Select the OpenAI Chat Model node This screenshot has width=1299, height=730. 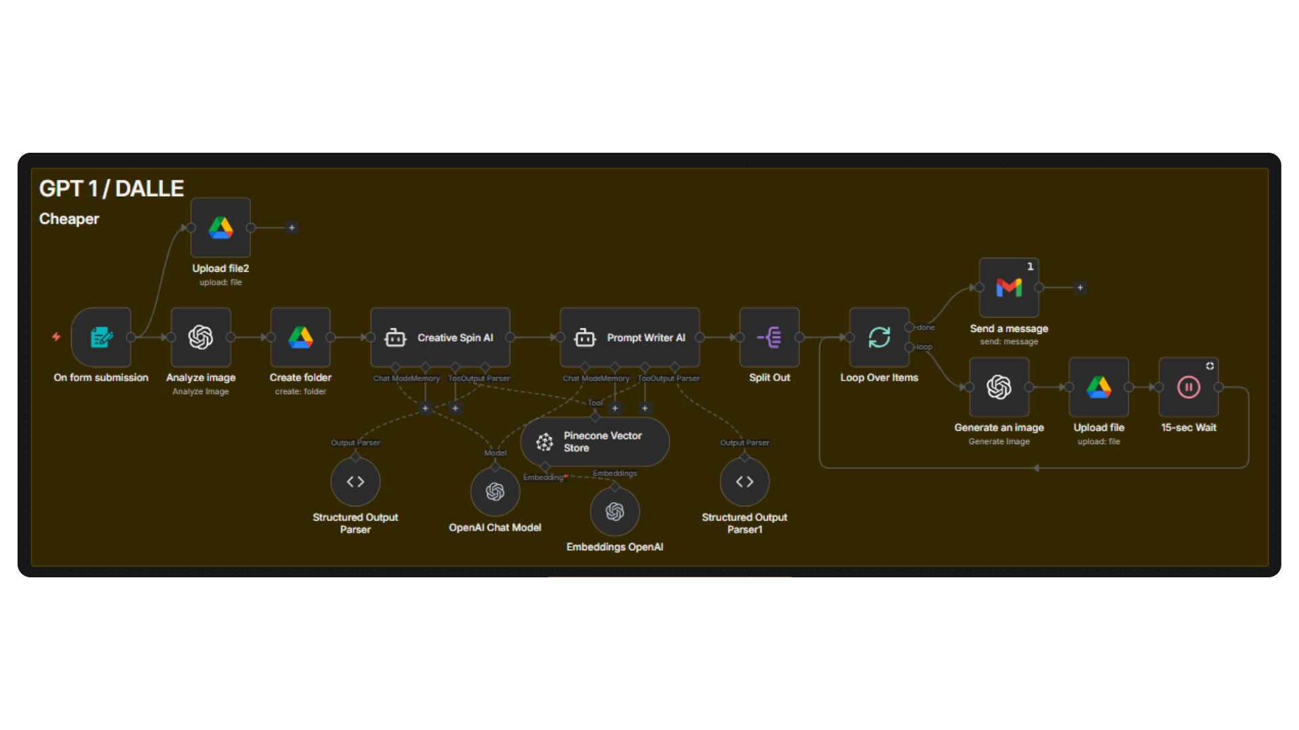point(495,491)
